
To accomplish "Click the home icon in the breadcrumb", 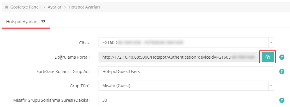I will 7,7.
